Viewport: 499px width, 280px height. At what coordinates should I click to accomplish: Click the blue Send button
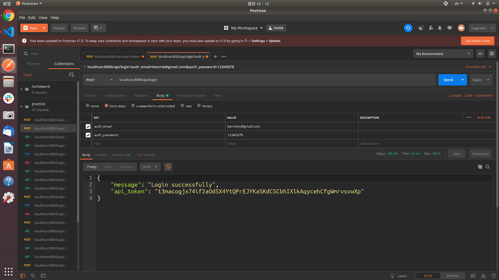click(448, 80)
